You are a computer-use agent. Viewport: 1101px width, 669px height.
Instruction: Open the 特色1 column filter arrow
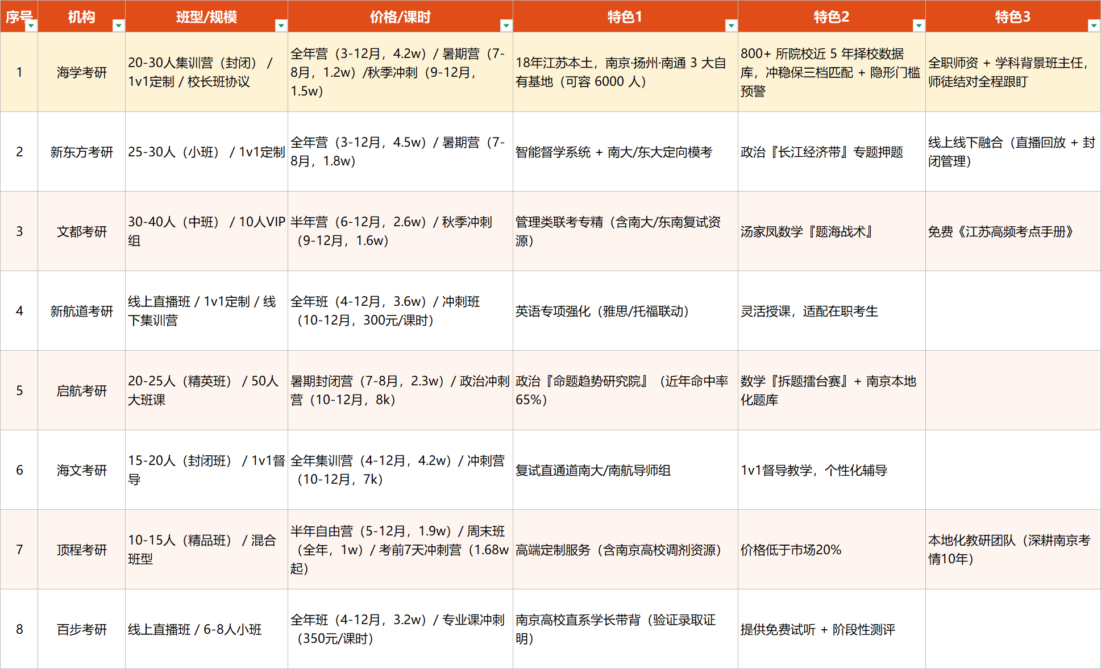pos(731,26)
